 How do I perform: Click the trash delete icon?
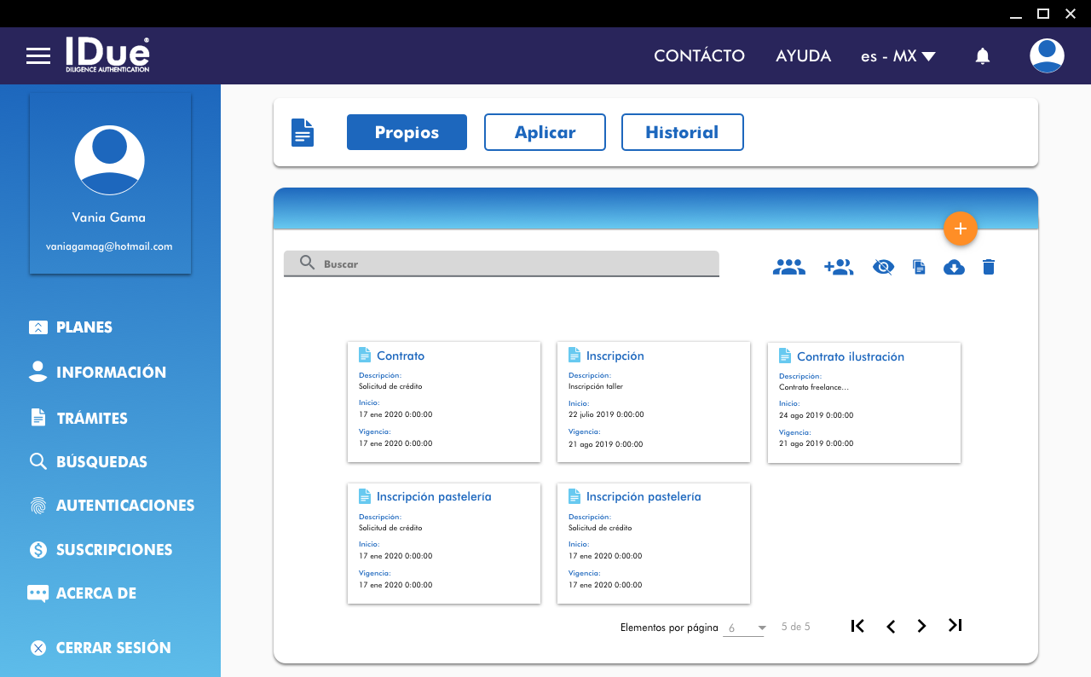click(989, 267)
